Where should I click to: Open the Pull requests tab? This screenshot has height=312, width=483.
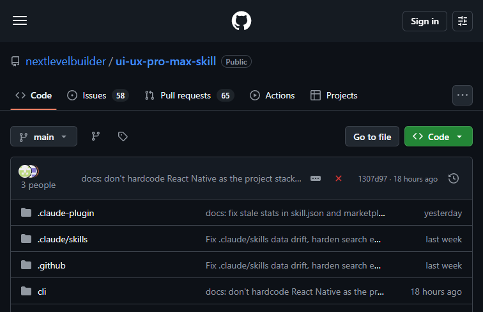(x=189, y=95)
